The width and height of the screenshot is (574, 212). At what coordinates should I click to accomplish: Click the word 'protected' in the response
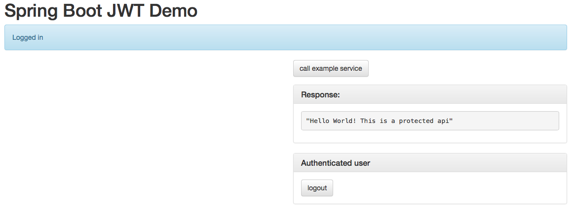416,121
